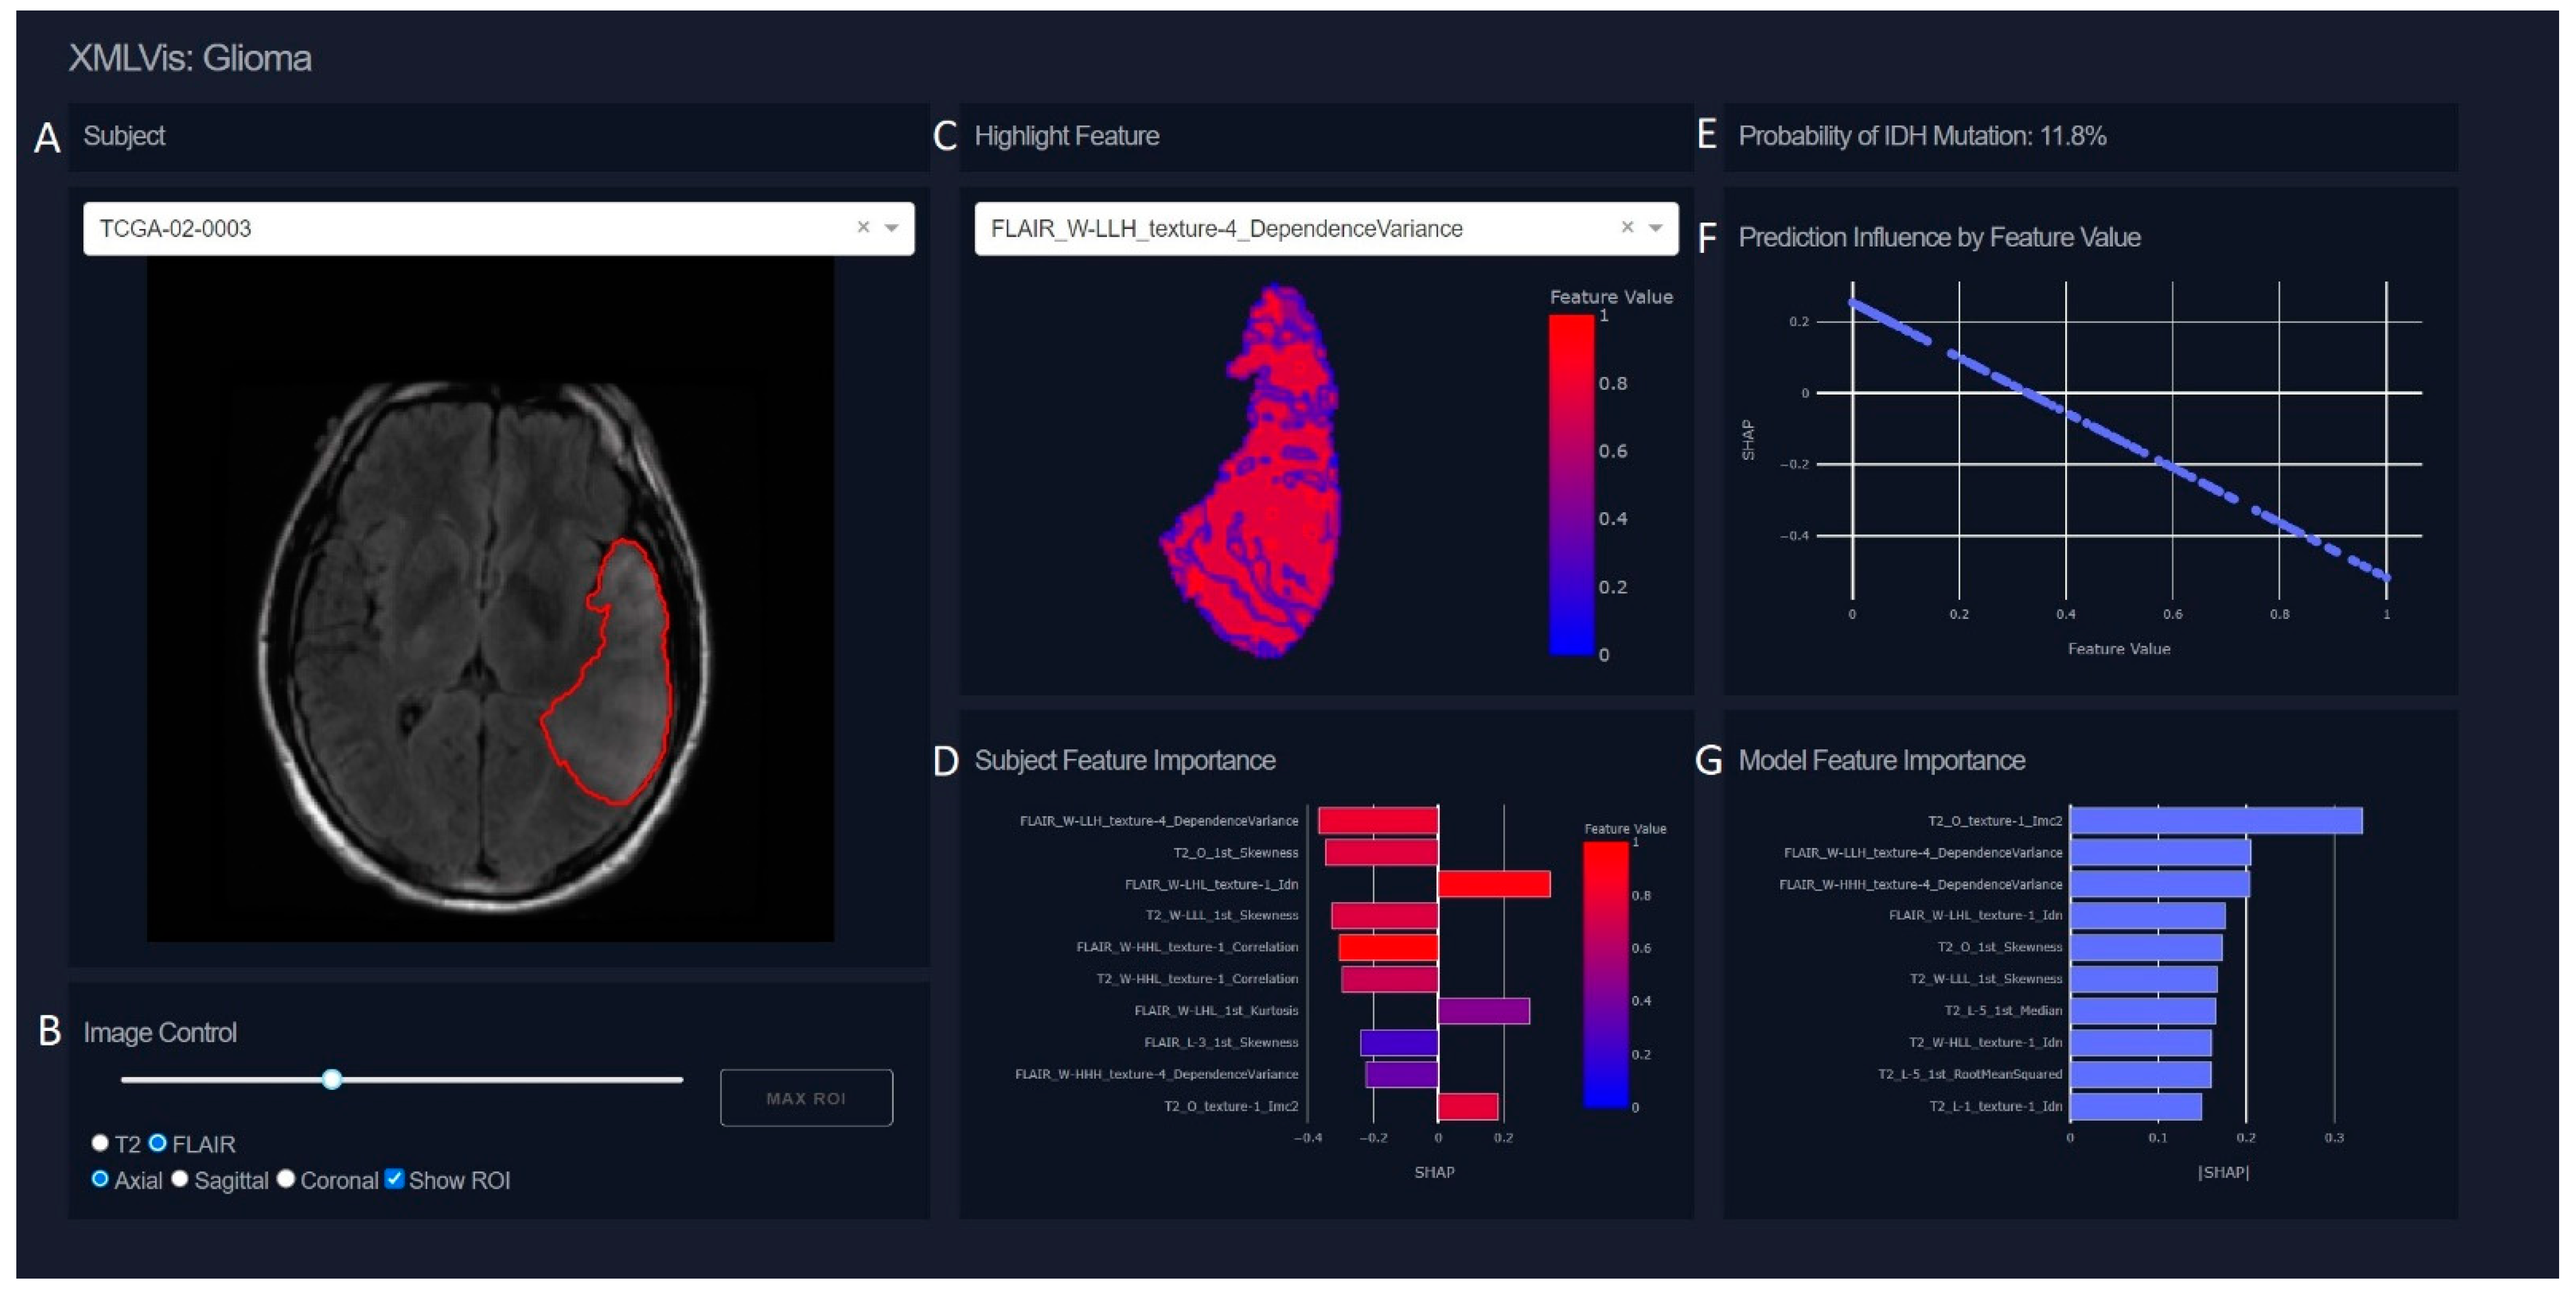Select the FLAIR modality radio button
Screen dimensions: 2576x1292
(158, 1142)
